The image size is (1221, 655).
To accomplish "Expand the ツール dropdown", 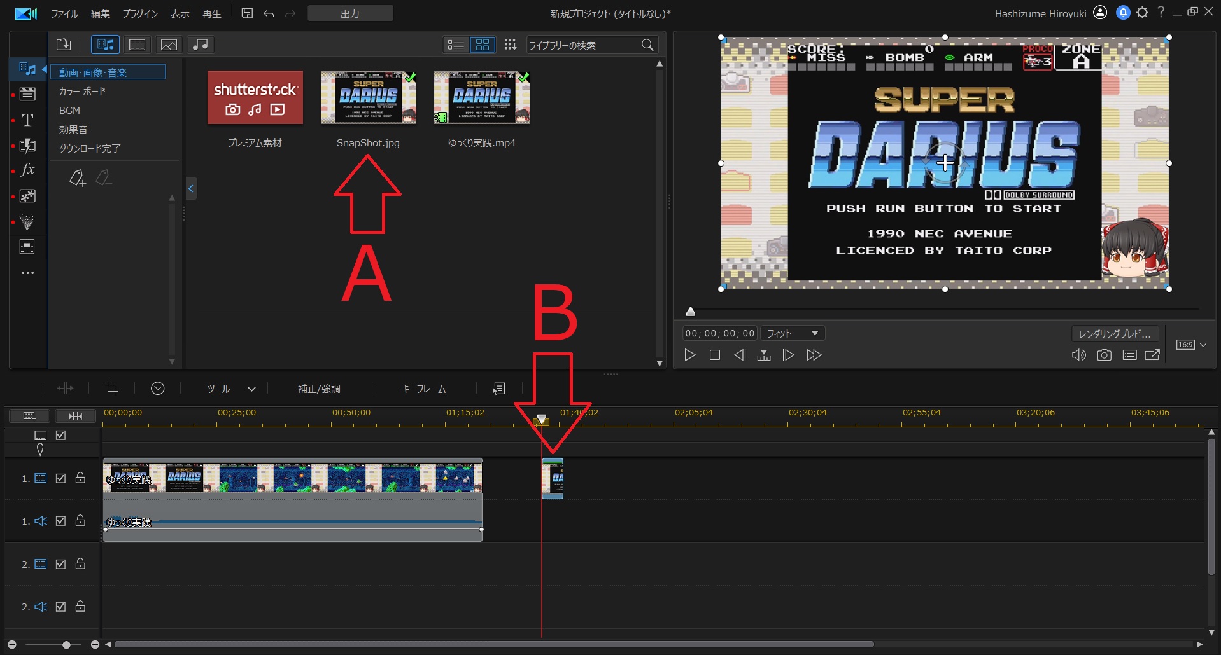I will tap(251, 389).
